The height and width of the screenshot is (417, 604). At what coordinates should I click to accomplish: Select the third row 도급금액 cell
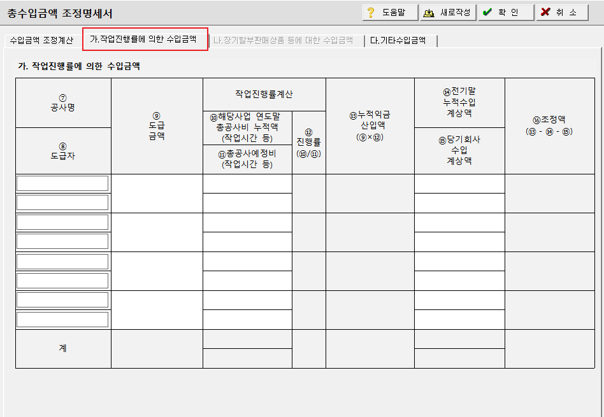[157, 271]
